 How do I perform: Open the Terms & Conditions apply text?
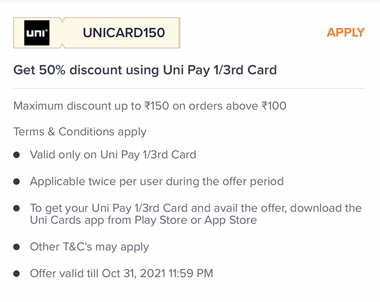coord(80,132)
